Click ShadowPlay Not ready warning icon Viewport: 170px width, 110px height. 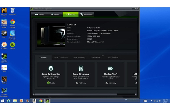click(107, 83)
